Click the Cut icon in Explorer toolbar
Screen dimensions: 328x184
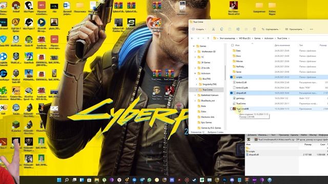[213, 29]
